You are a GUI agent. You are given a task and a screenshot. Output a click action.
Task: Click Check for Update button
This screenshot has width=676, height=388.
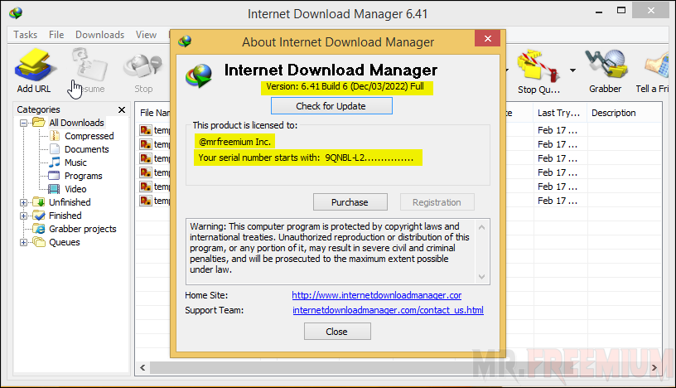[331, 106]
